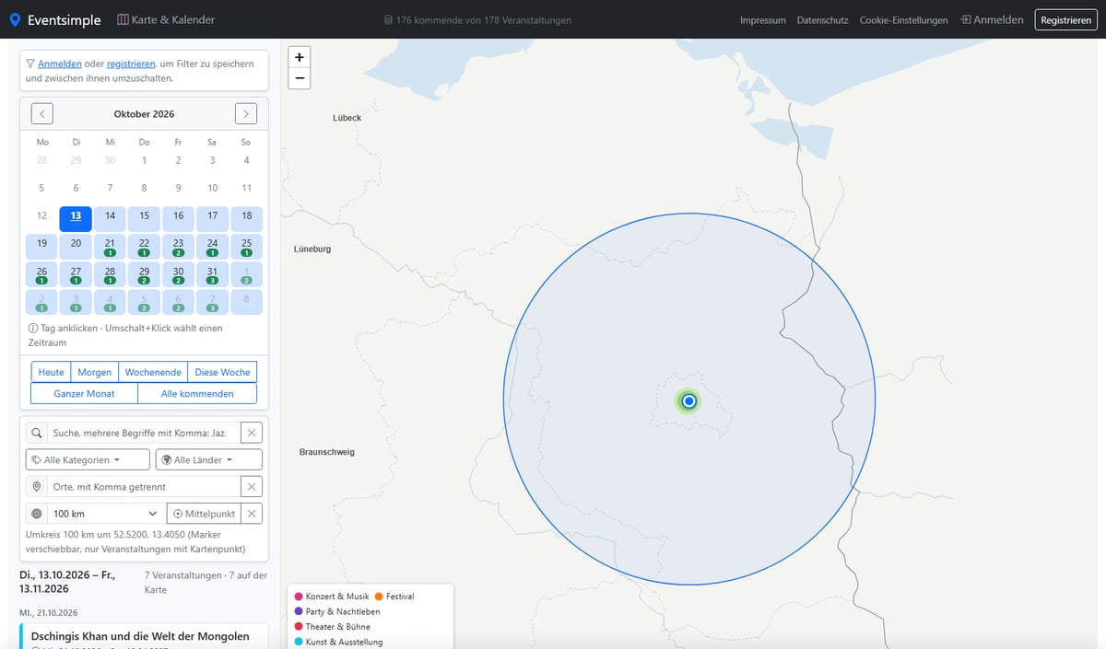This screenshot has height=649, width=1106.
Task: Open Cookie-Einstellungen
Action: point(903,20)
